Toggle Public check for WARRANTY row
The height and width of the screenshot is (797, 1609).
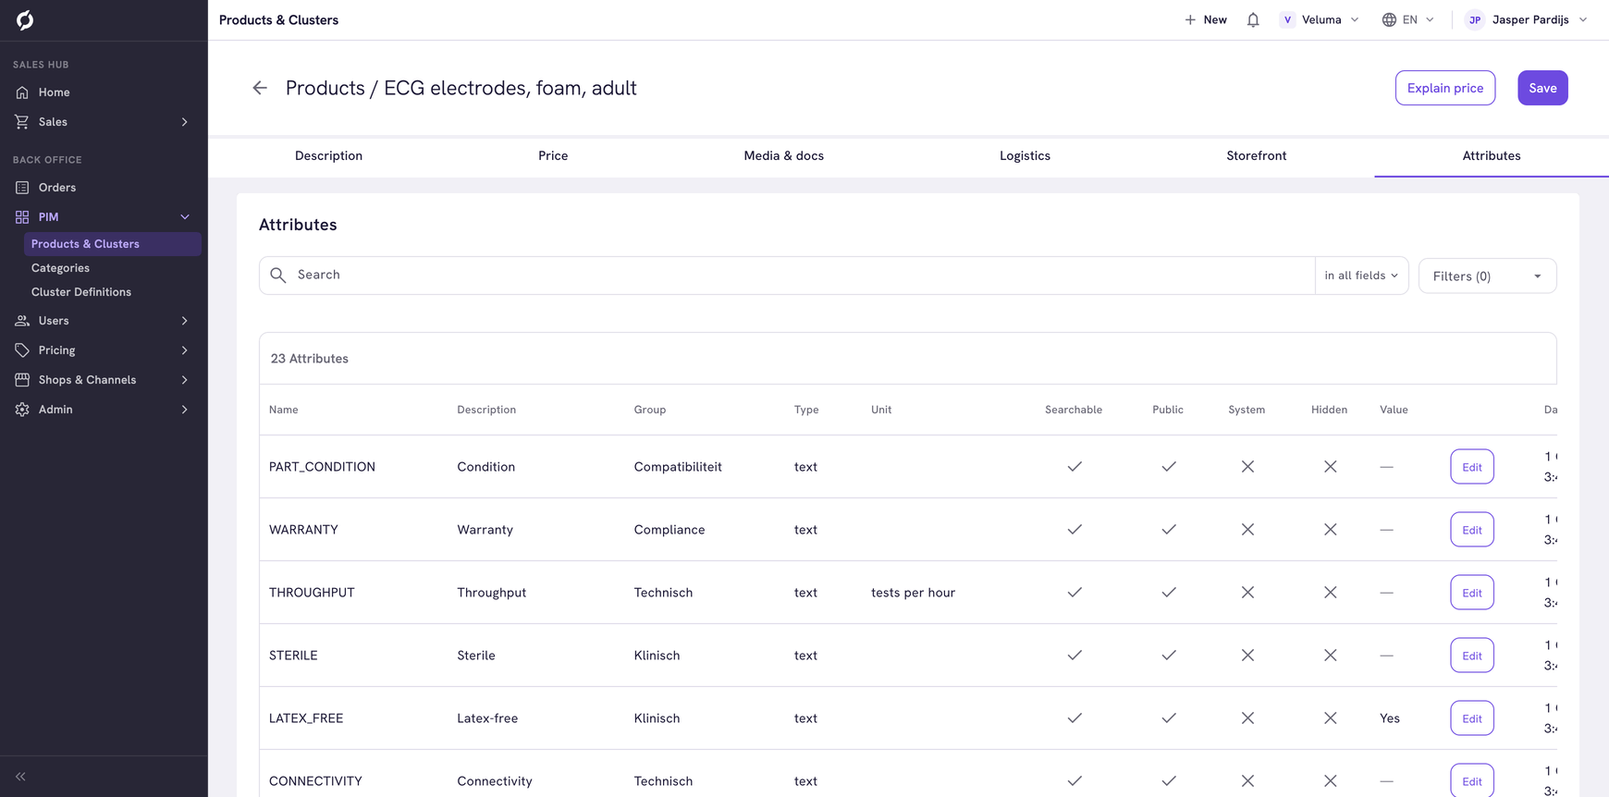click(x=1169, y=530)
